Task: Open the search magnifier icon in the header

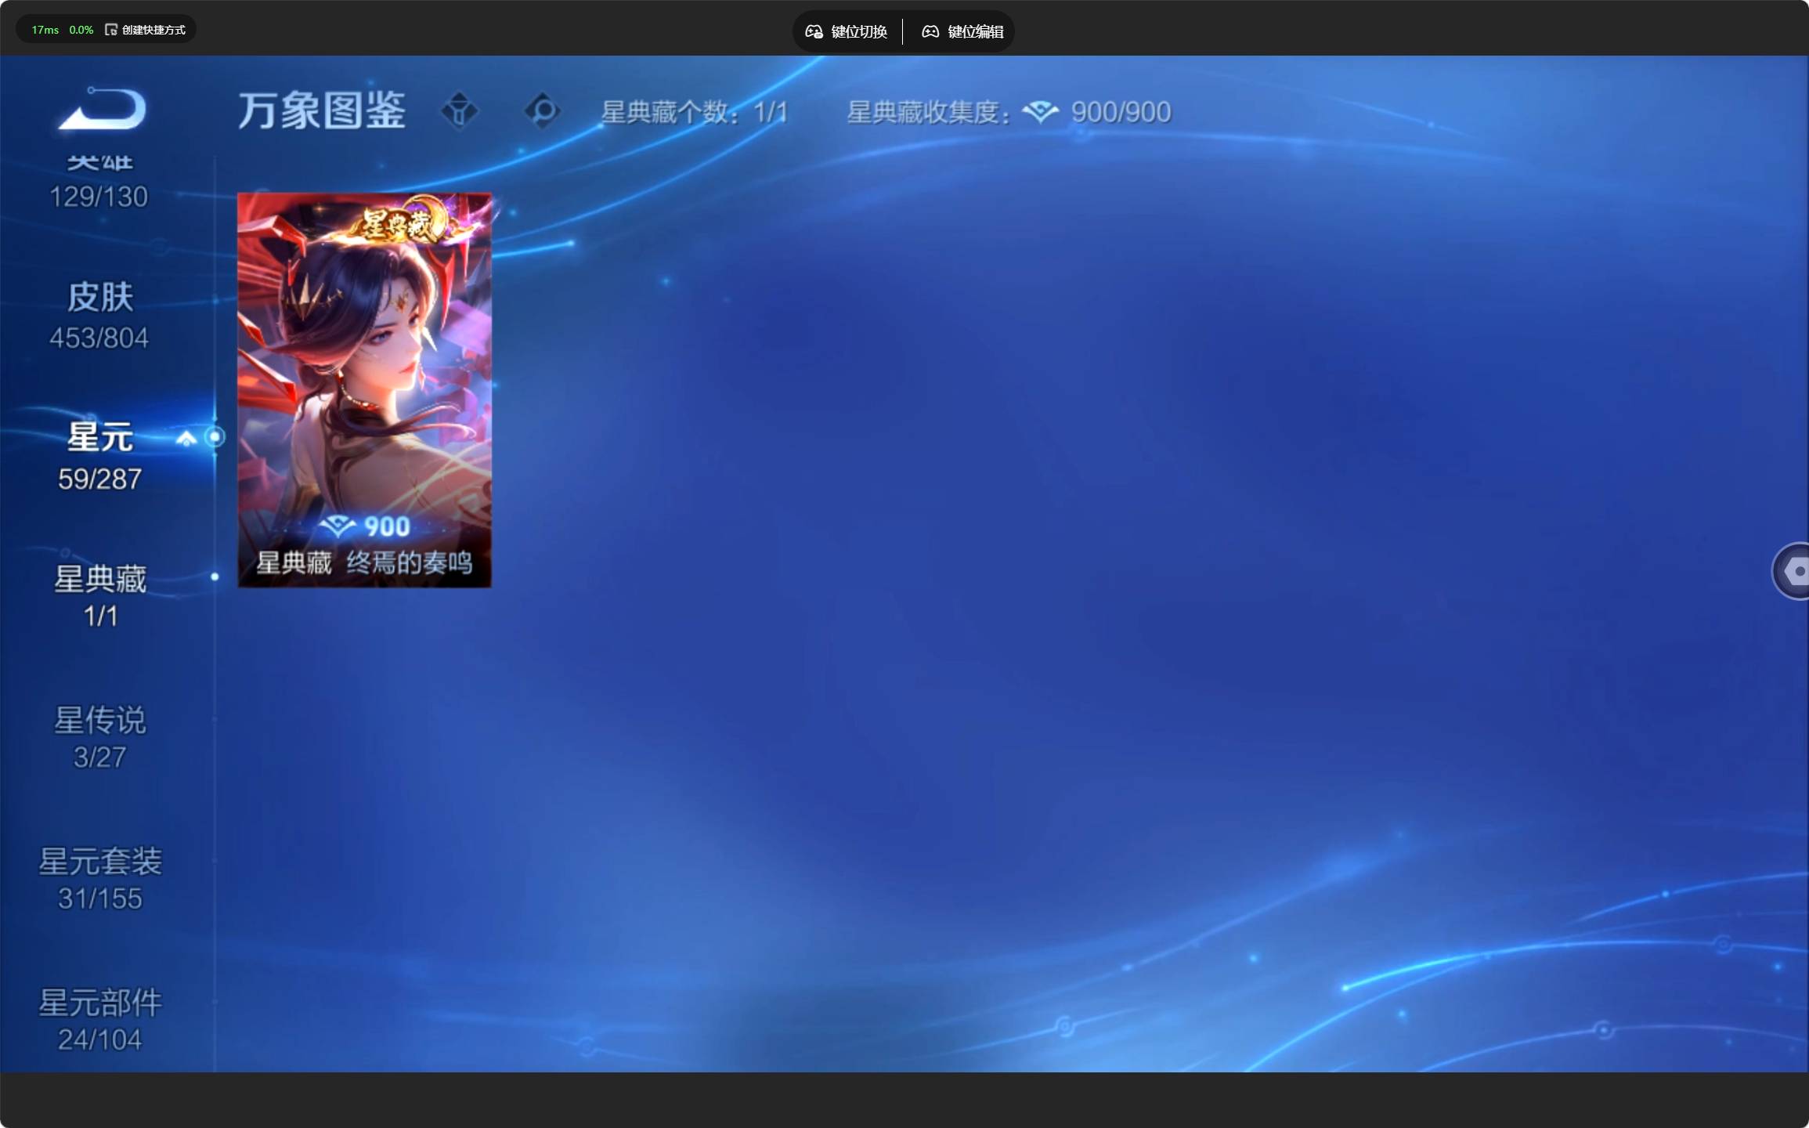Action: 543,110
